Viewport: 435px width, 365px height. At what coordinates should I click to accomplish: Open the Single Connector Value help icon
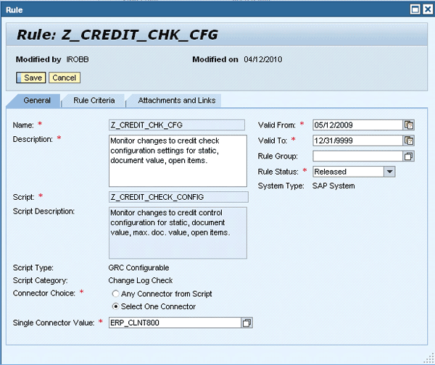[247, 322]
